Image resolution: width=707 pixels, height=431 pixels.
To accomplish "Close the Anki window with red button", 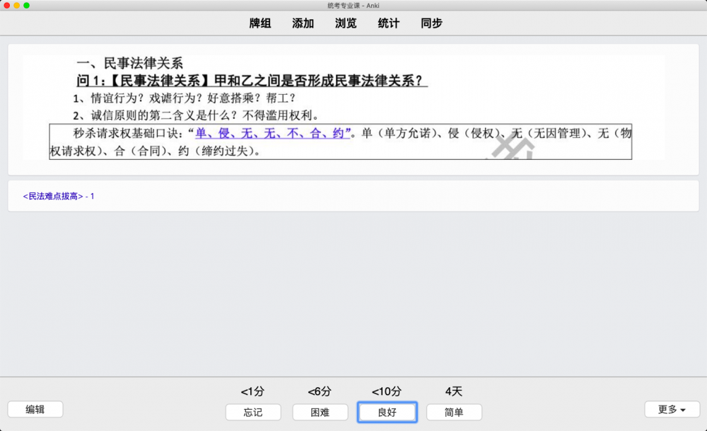I will (7, 6).
